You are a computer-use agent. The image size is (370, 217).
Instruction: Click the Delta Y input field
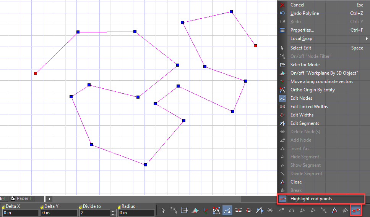[x=59, y=213]
